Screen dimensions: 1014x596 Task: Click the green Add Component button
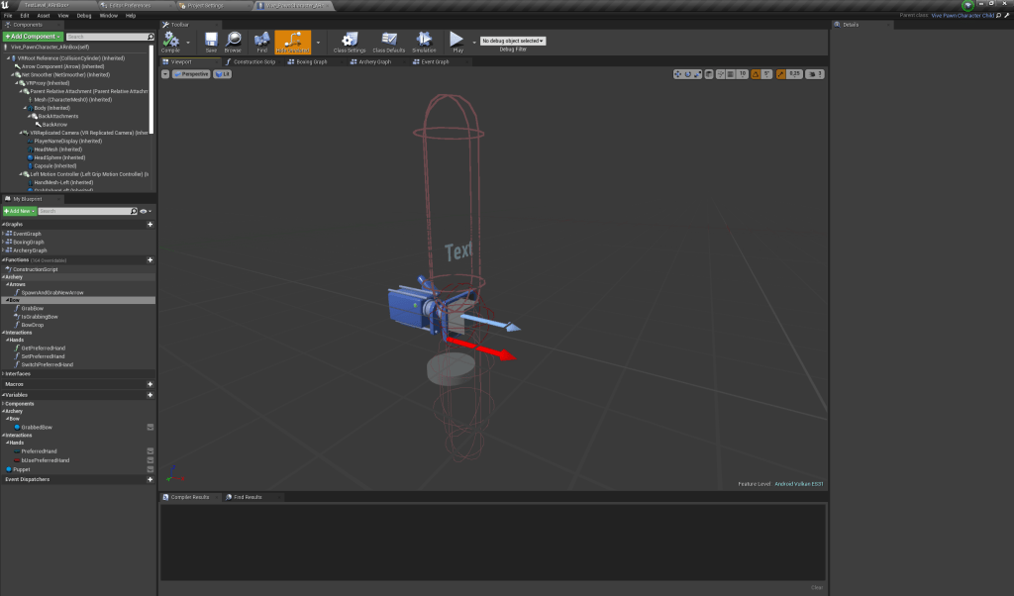(33, 37)
